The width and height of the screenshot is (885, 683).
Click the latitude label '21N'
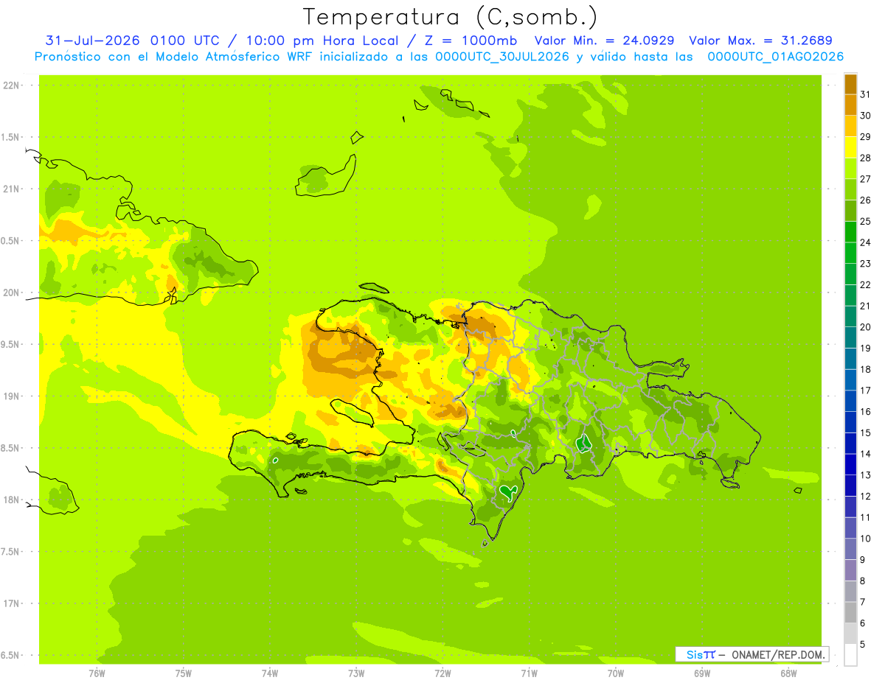pyautogui.click(x=11, y=189)
